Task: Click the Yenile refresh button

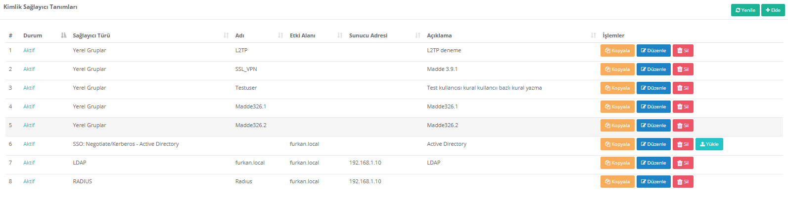Action: 745,10
